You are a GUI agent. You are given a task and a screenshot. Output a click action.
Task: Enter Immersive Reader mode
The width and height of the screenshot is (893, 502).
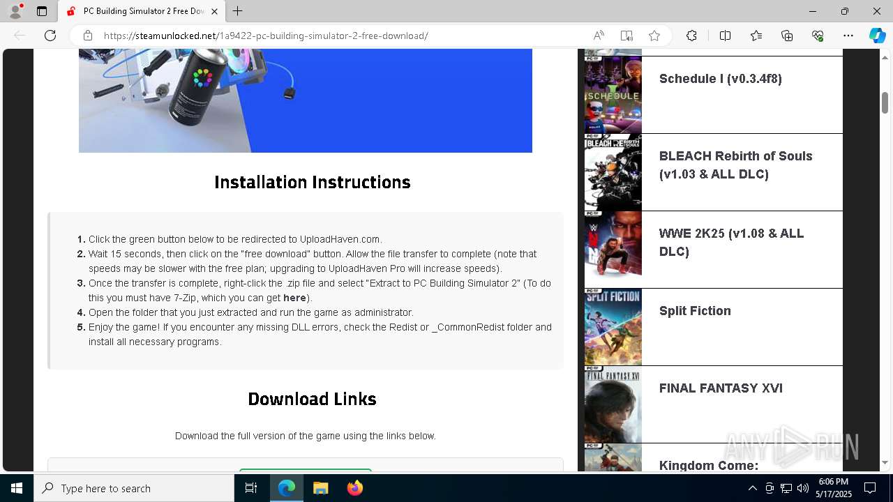[x=626, y=36]
